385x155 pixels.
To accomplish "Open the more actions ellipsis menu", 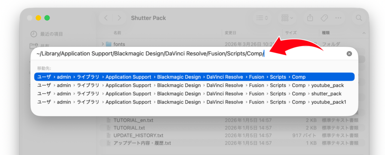I will [x=338, y=18].
